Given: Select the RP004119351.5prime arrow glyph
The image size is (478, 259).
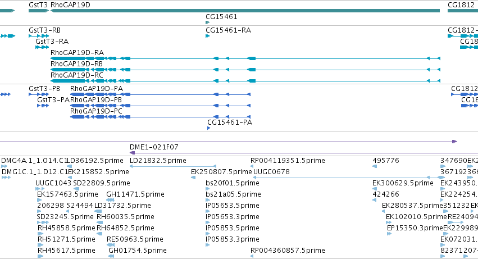Looking at the screenshot, I should point(252,166).
